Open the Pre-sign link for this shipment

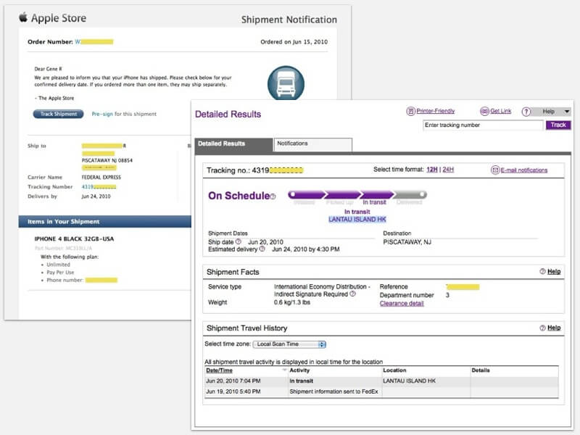point(102,114)
